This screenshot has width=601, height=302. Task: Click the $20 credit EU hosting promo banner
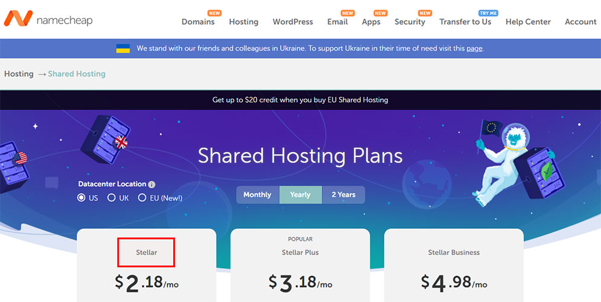pos(300,100)
